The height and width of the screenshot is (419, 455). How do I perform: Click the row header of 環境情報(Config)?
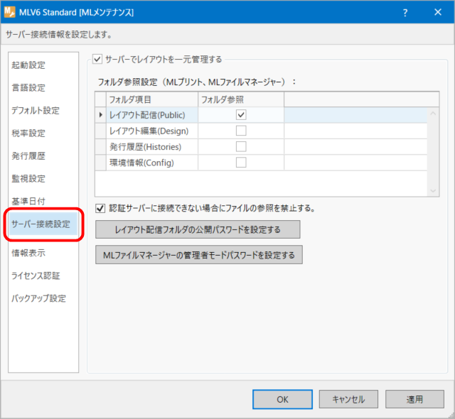(101, 163)
